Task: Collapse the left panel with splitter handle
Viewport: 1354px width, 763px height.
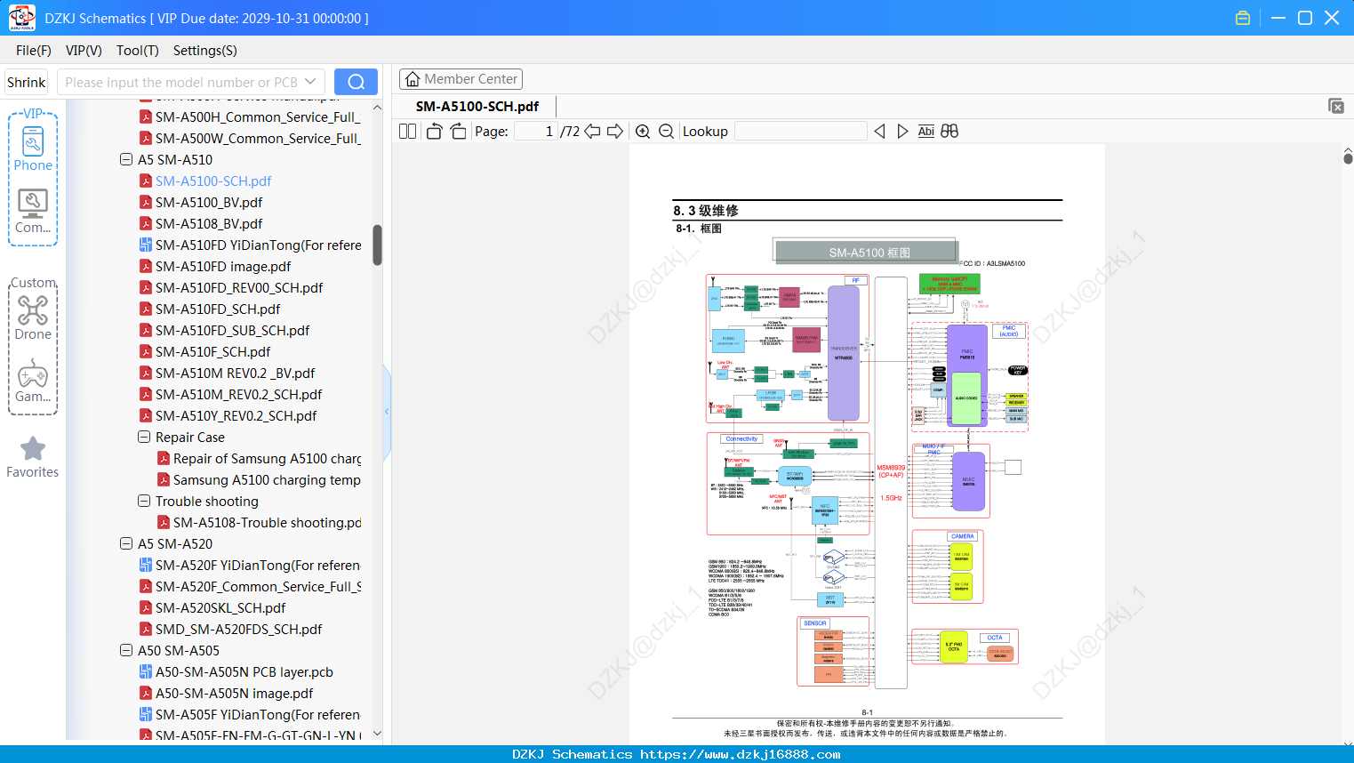Action: click(x=387, y=412)
